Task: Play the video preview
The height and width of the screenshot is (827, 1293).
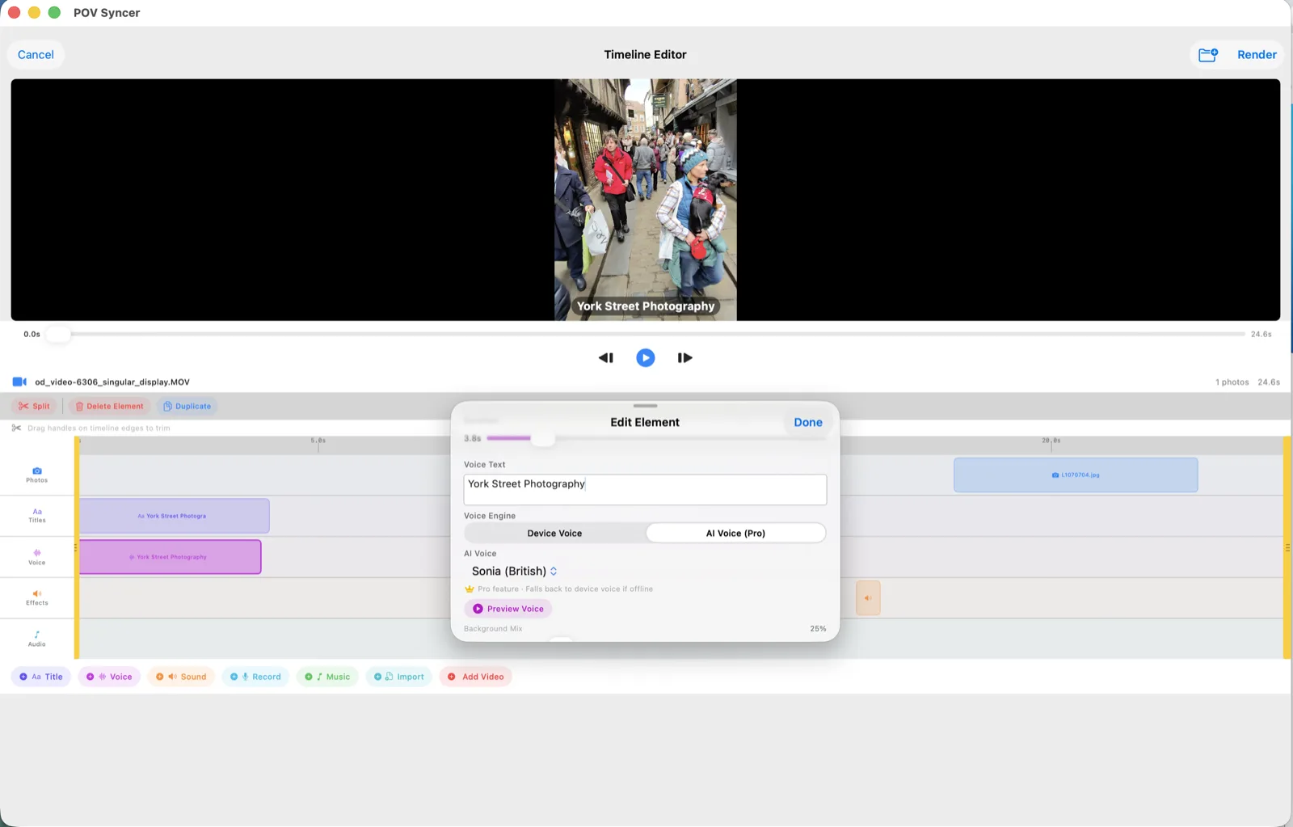Action: [645, 358]
